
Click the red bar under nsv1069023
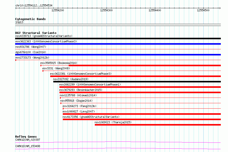158,125
